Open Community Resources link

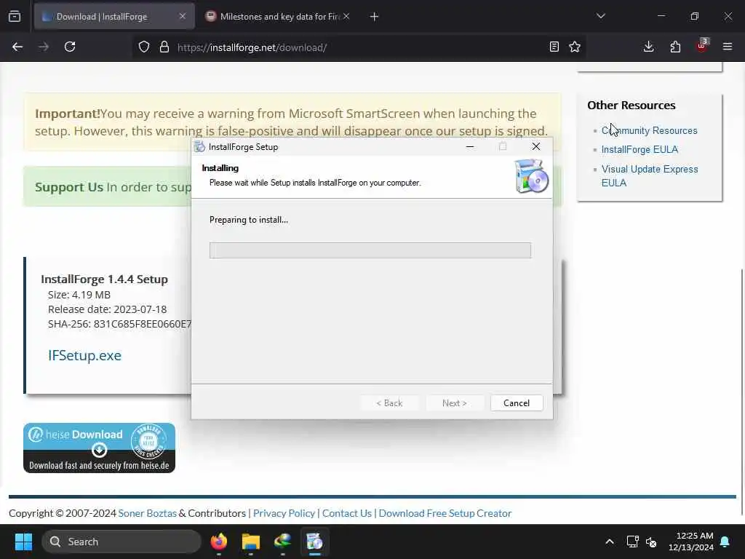pyautogui.click(x=650, y=131)
